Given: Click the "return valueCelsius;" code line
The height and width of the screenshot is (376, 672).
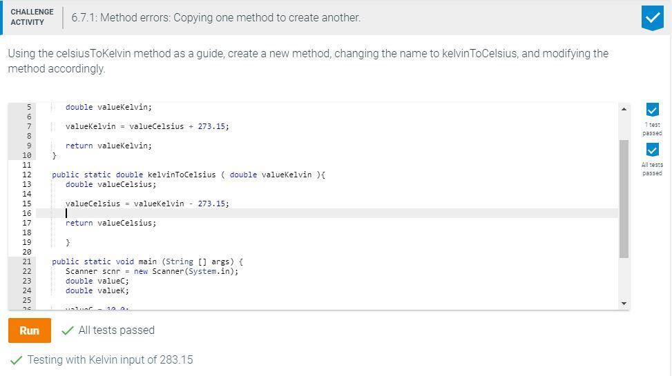Looking at the screenshot, I should pos(111,223).
